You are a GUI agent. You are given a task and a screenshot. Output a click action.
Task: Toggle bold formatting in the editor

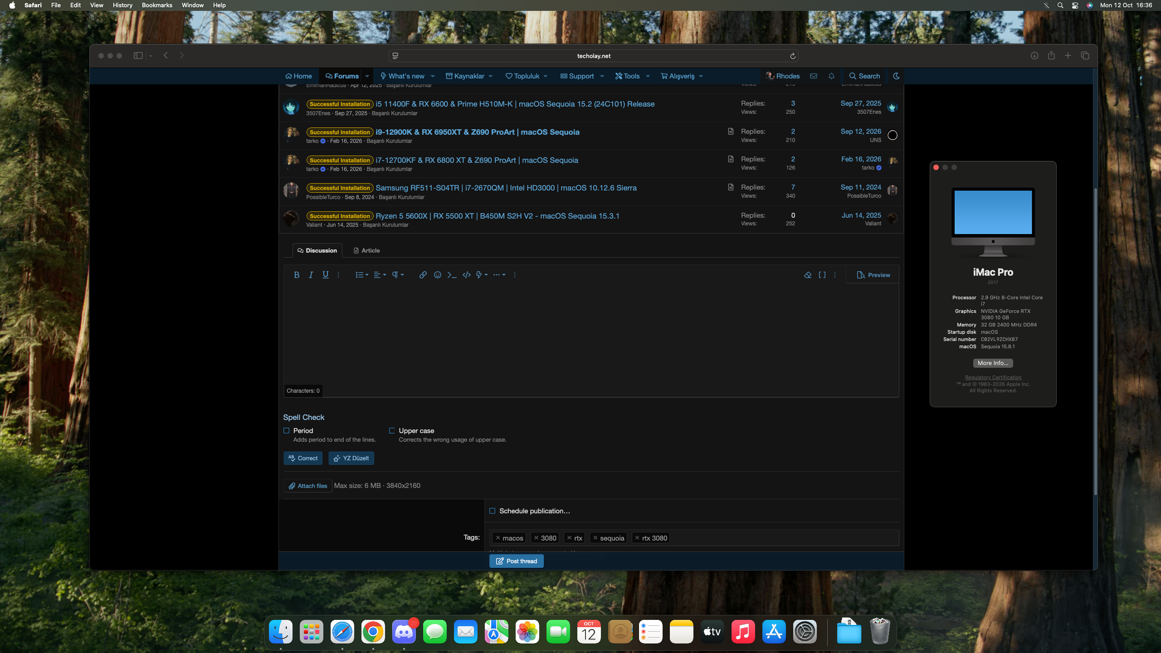tap(297, 275)
